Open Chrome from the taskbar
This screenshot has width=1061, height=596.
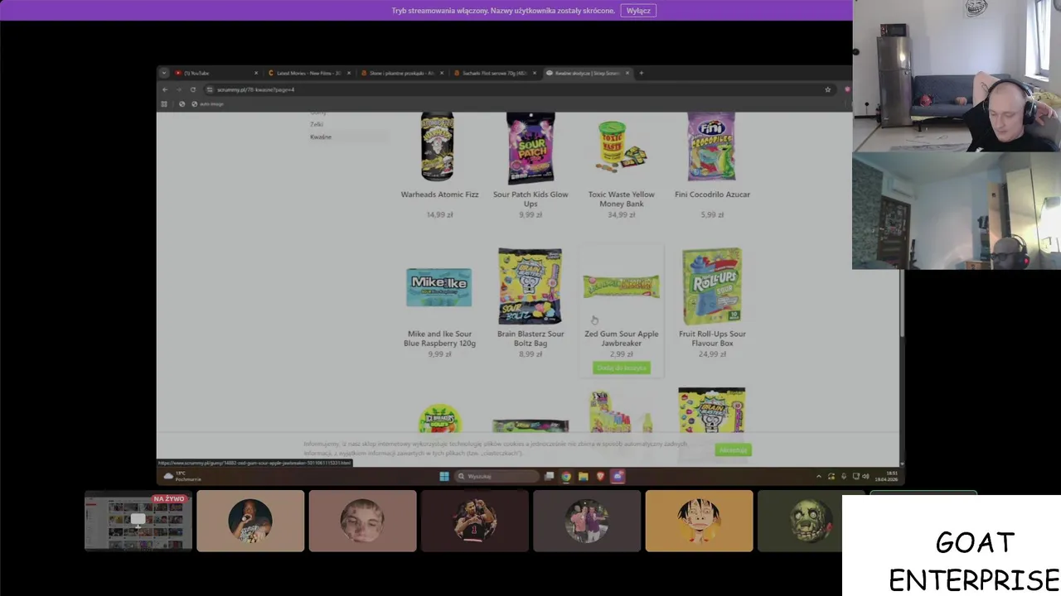(566, 476)
